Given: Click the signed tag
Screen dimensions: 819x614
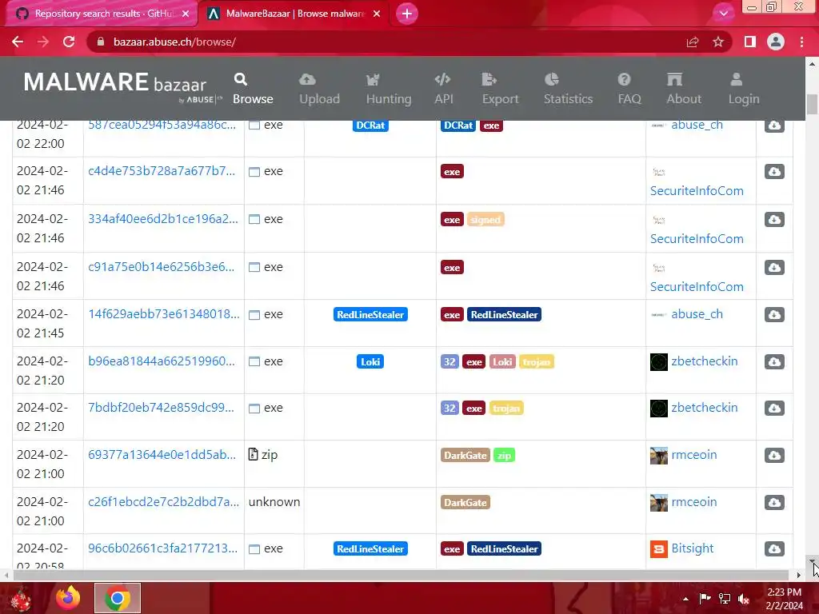Looking at the screenshot, I should click(485, 220).
